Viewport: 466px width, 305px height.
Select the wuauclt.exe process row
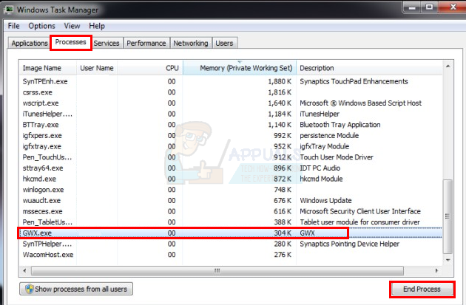click(231, 201)
